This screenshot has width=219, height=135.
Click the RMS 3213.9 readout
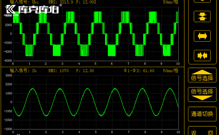[60, 2]
